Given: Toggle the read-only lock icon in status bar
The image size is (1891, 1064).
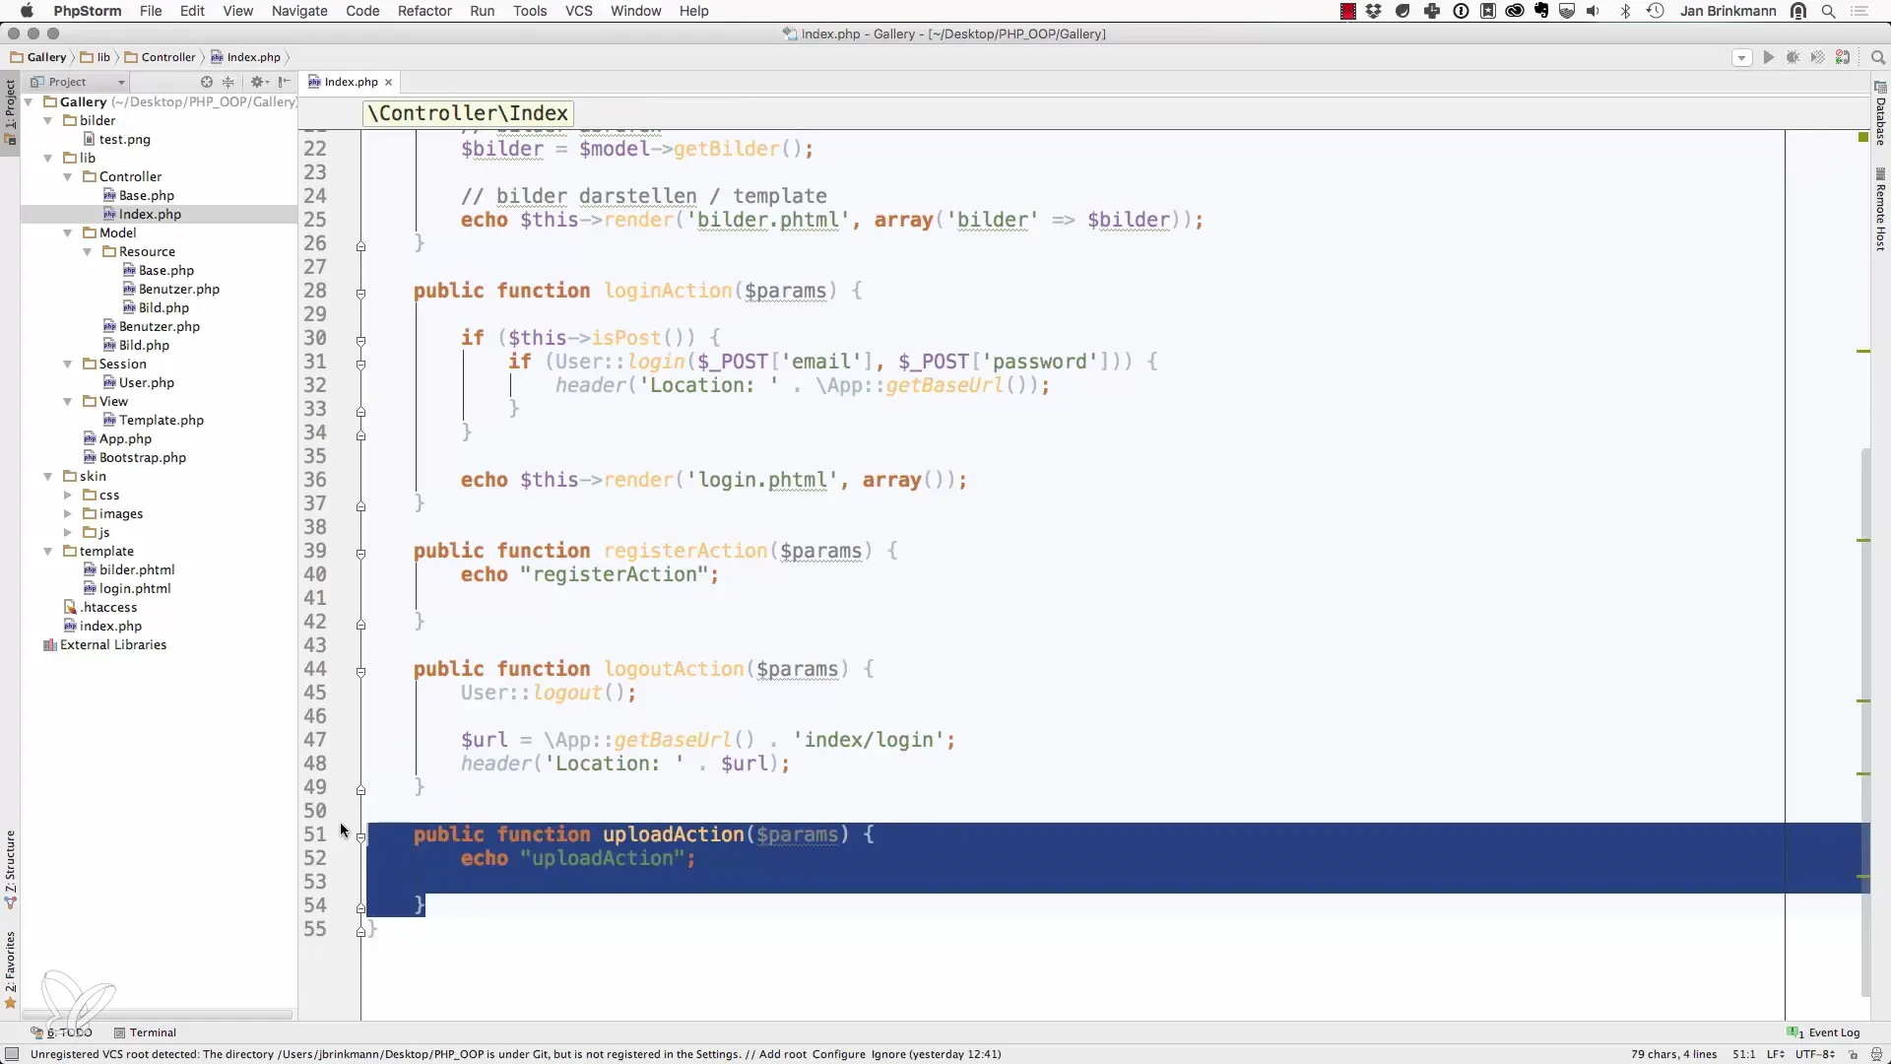Looking at the screenshot, I should [x=1854, y=1054].
